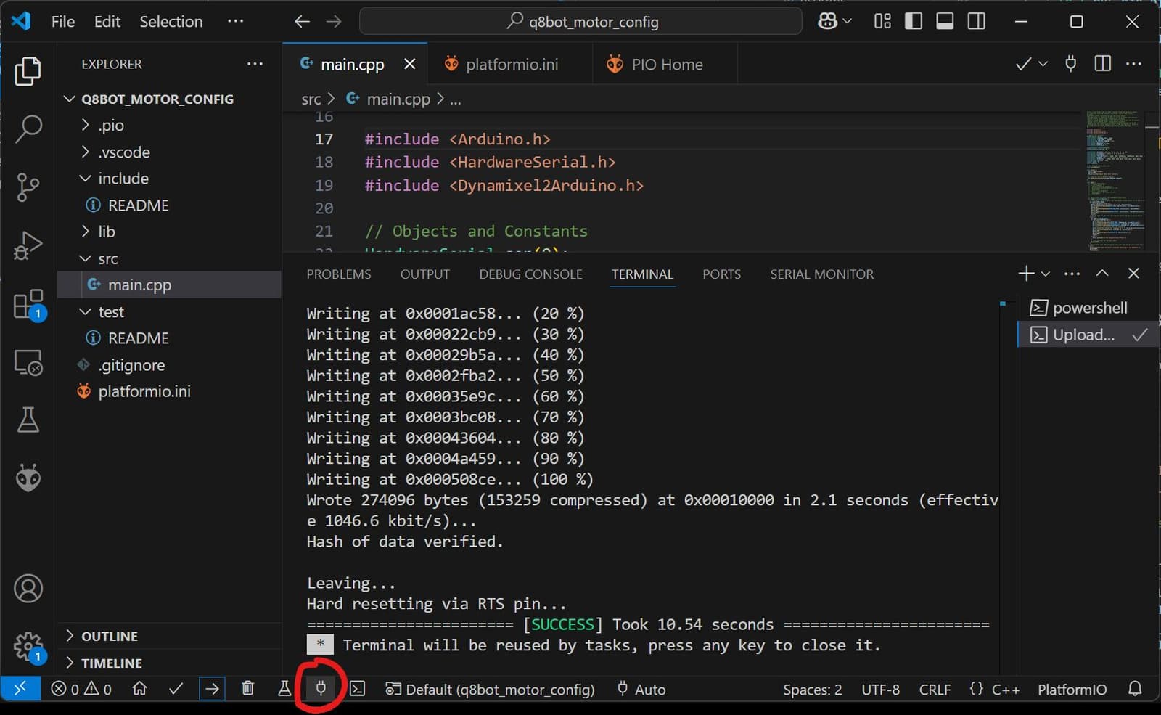Switch to the SERIAL MONITOR panel tab
The height and width of the screenshot is (715, 1161).
coord(821,274)
